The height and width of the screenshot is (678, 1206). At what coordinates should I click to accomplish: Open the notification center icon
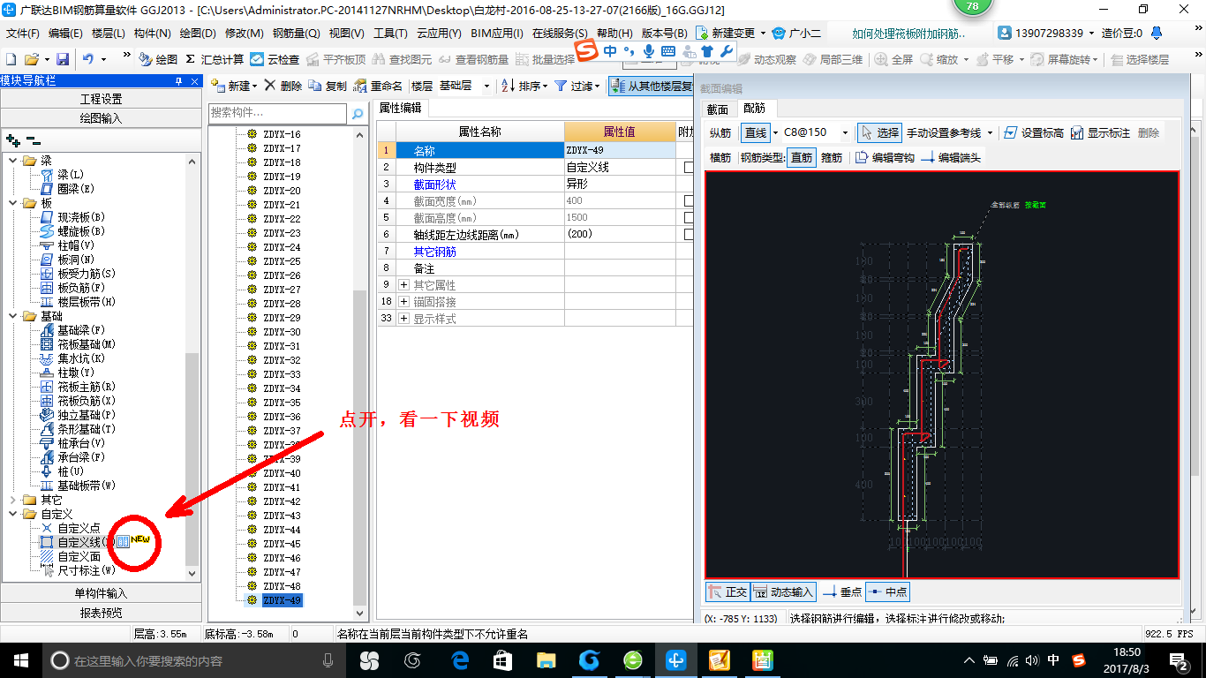1179,659
